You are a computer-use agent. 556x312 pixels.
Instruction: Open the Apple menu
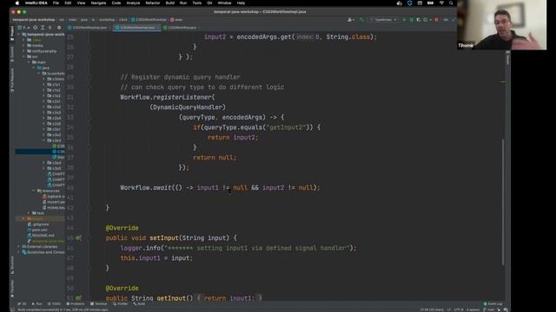coord(17,3)
